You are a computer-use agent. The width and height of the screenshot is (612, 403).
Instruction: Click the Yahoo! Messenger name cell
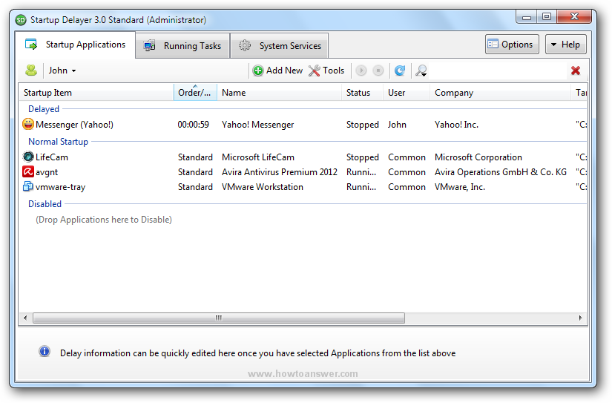(x=257, y=125)
